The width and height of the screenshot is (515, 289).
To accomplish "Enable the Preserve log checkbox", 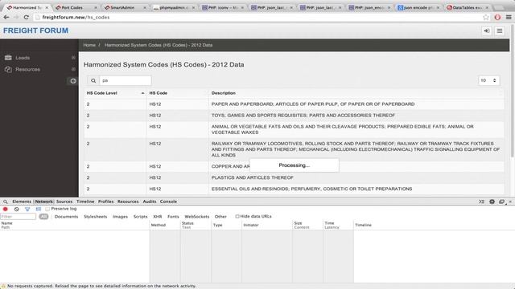I will tap(47, 209).
